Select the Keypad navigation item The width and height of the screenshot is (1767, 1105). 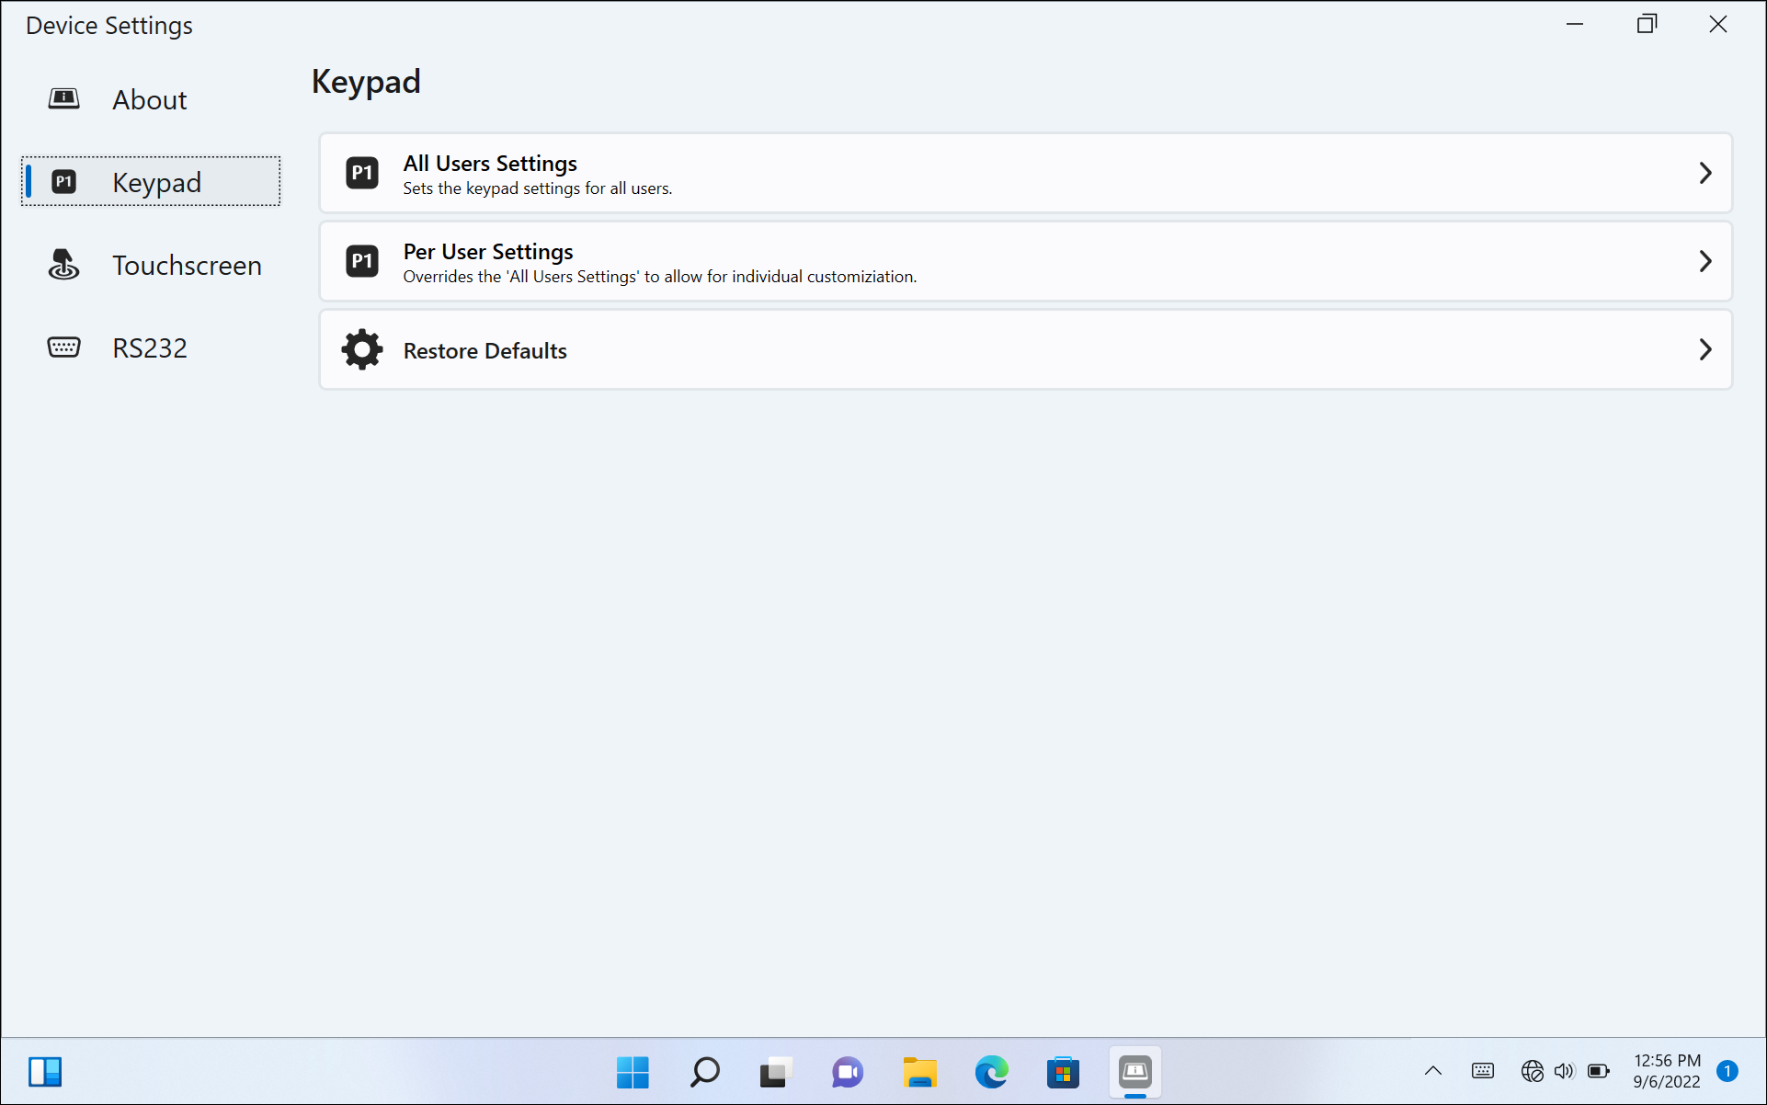tap(156, 182)
